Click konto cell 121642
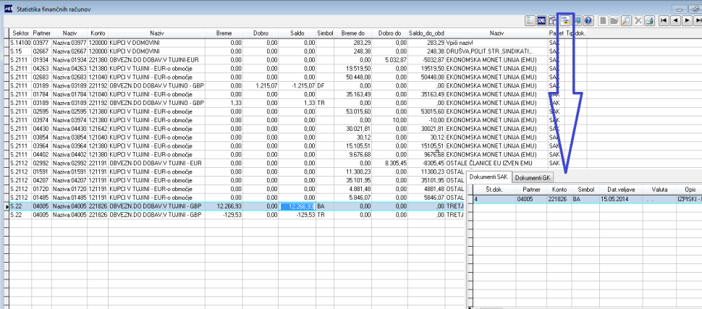This screenshot has height=309, width=702. [98, 129]
